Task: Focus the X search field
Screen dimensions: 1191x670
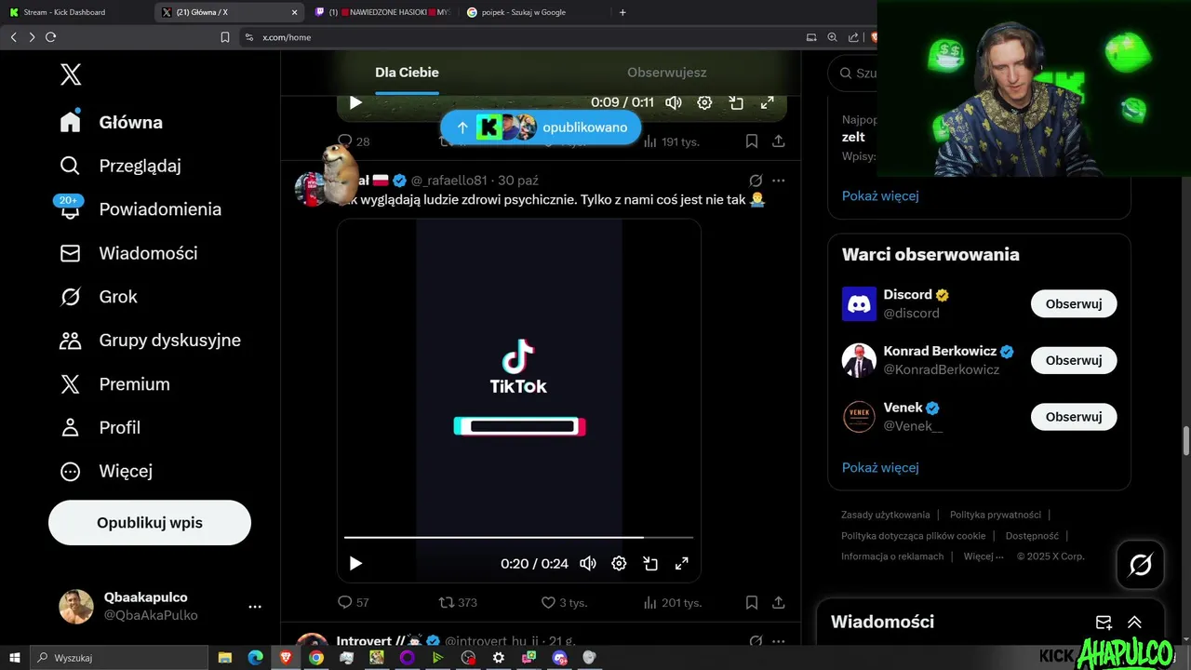Action: tap(852, 73)
